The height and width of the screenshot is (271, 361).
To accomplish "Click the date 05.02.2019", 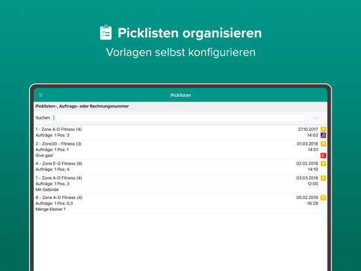I will [x=307, y=198].
